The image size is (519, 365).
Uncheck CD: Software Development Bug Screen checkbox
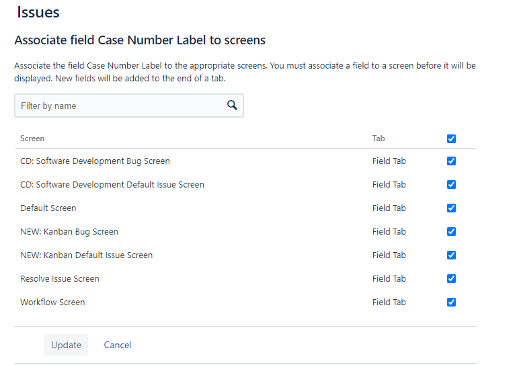451,161
